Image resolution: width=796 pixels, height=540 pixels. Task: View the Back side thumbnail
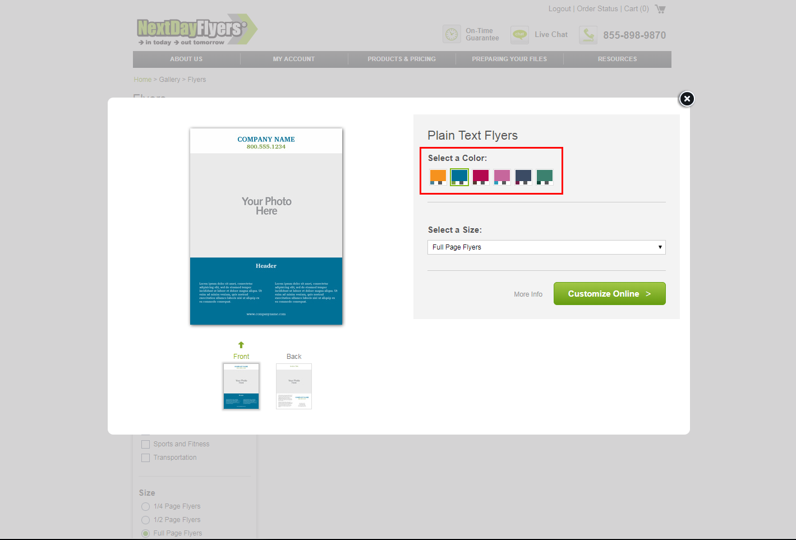coord(294,386)
